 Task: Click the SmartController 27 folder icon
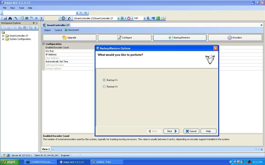pos(7,36)
